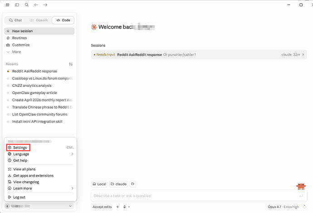This screenshot has width=313, height=213.
Task: Click the account avatar at the bottom
Action: 7,206
